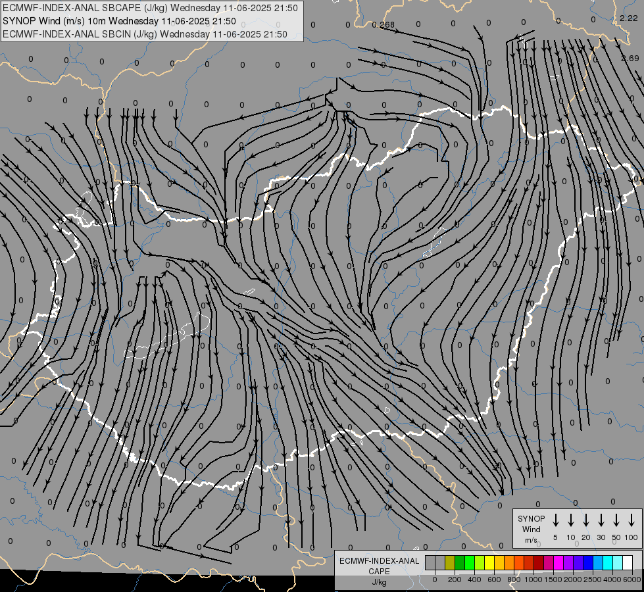
Task: Click the 2000 tick label on CAPE scale
Action: coord(573,580)
